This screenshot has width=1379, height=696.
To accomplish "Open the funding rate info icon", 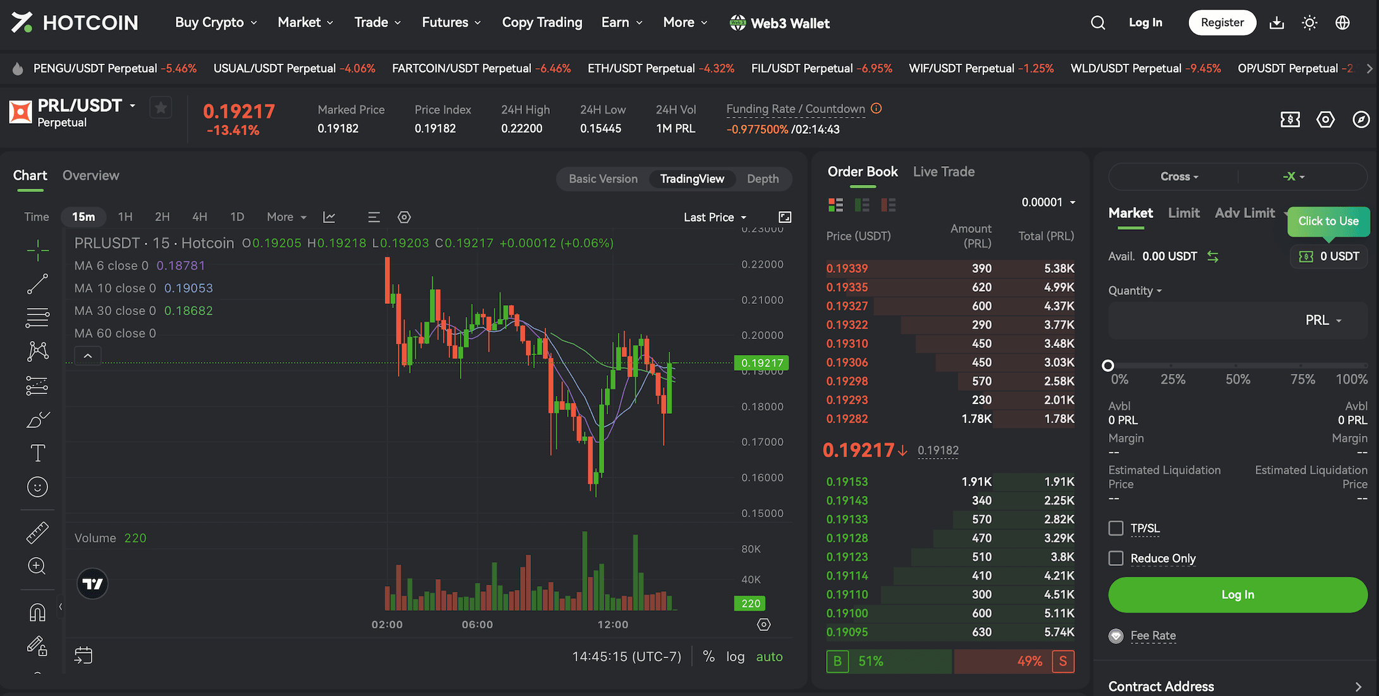I will 876,108.
